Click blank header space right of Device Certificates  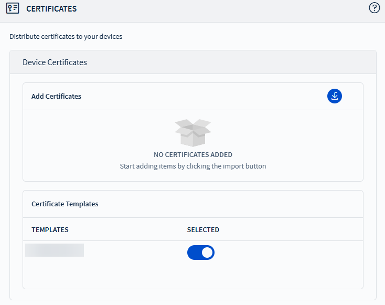(x=231, y=62)
